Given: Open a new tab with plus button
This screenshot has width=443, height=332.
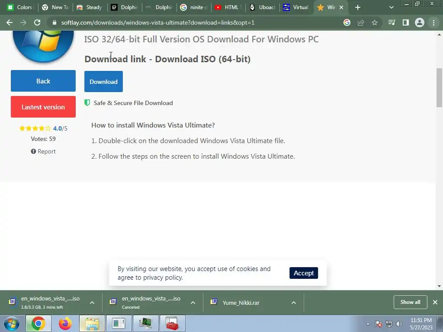Looking at the screenshot, I should tap(358, 7).
